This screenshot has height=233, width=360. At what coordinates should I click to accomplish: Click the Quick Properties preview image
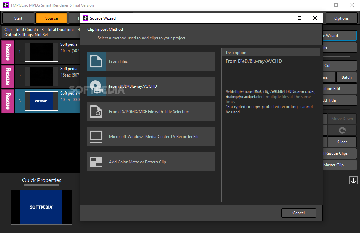coord(41,207)
